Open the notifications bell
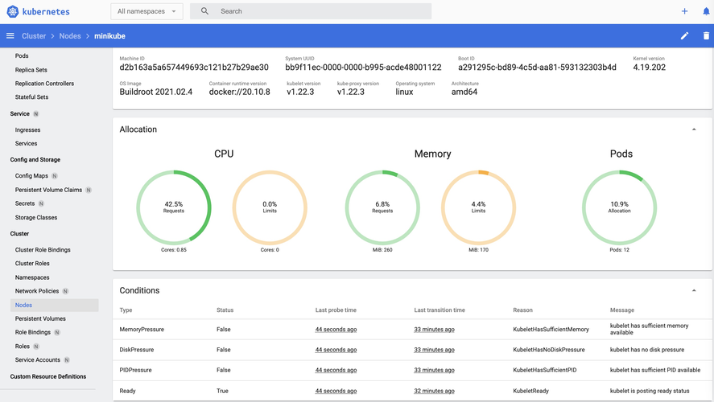Viewport: 714px width, 402px height. (706, 11)
